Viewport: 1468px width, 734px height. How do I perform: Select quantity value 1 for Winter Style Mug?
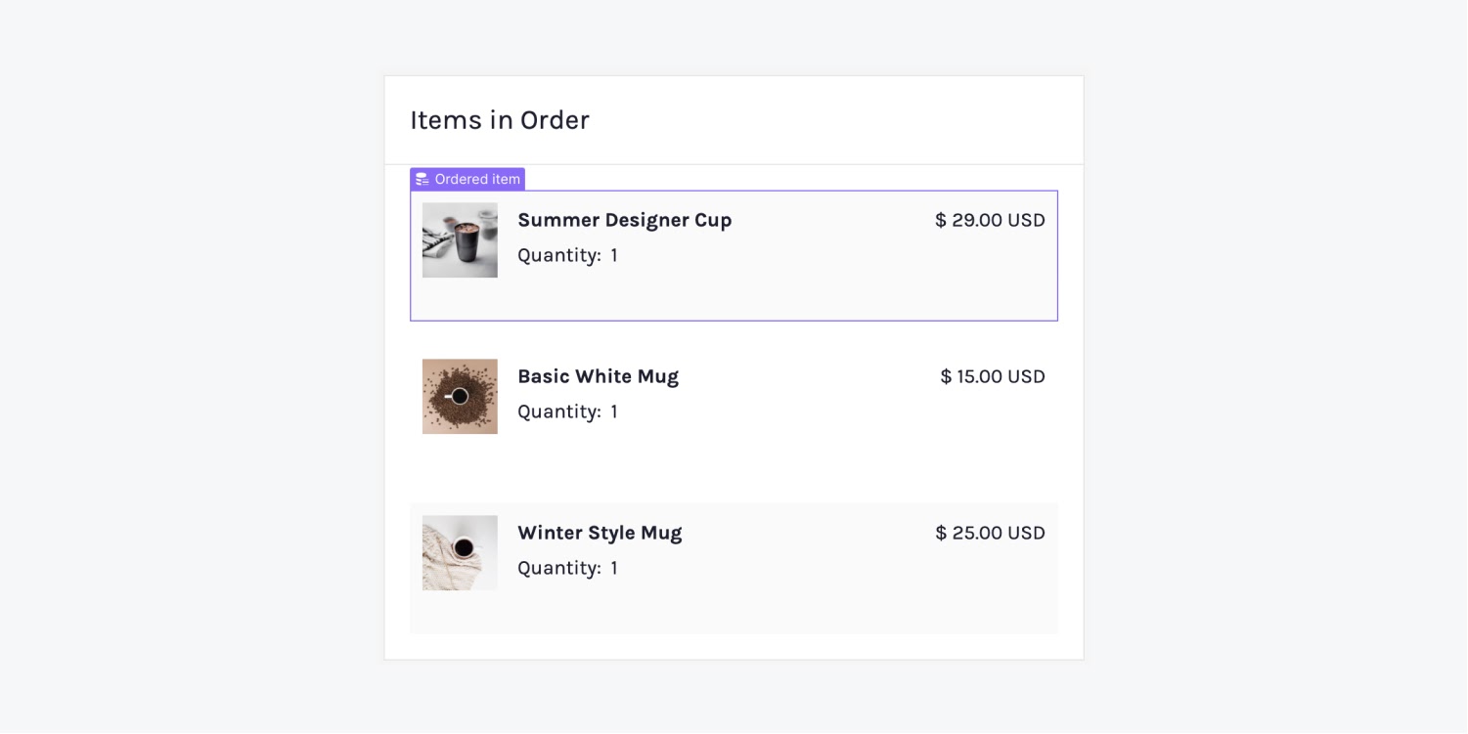[614, 568]
